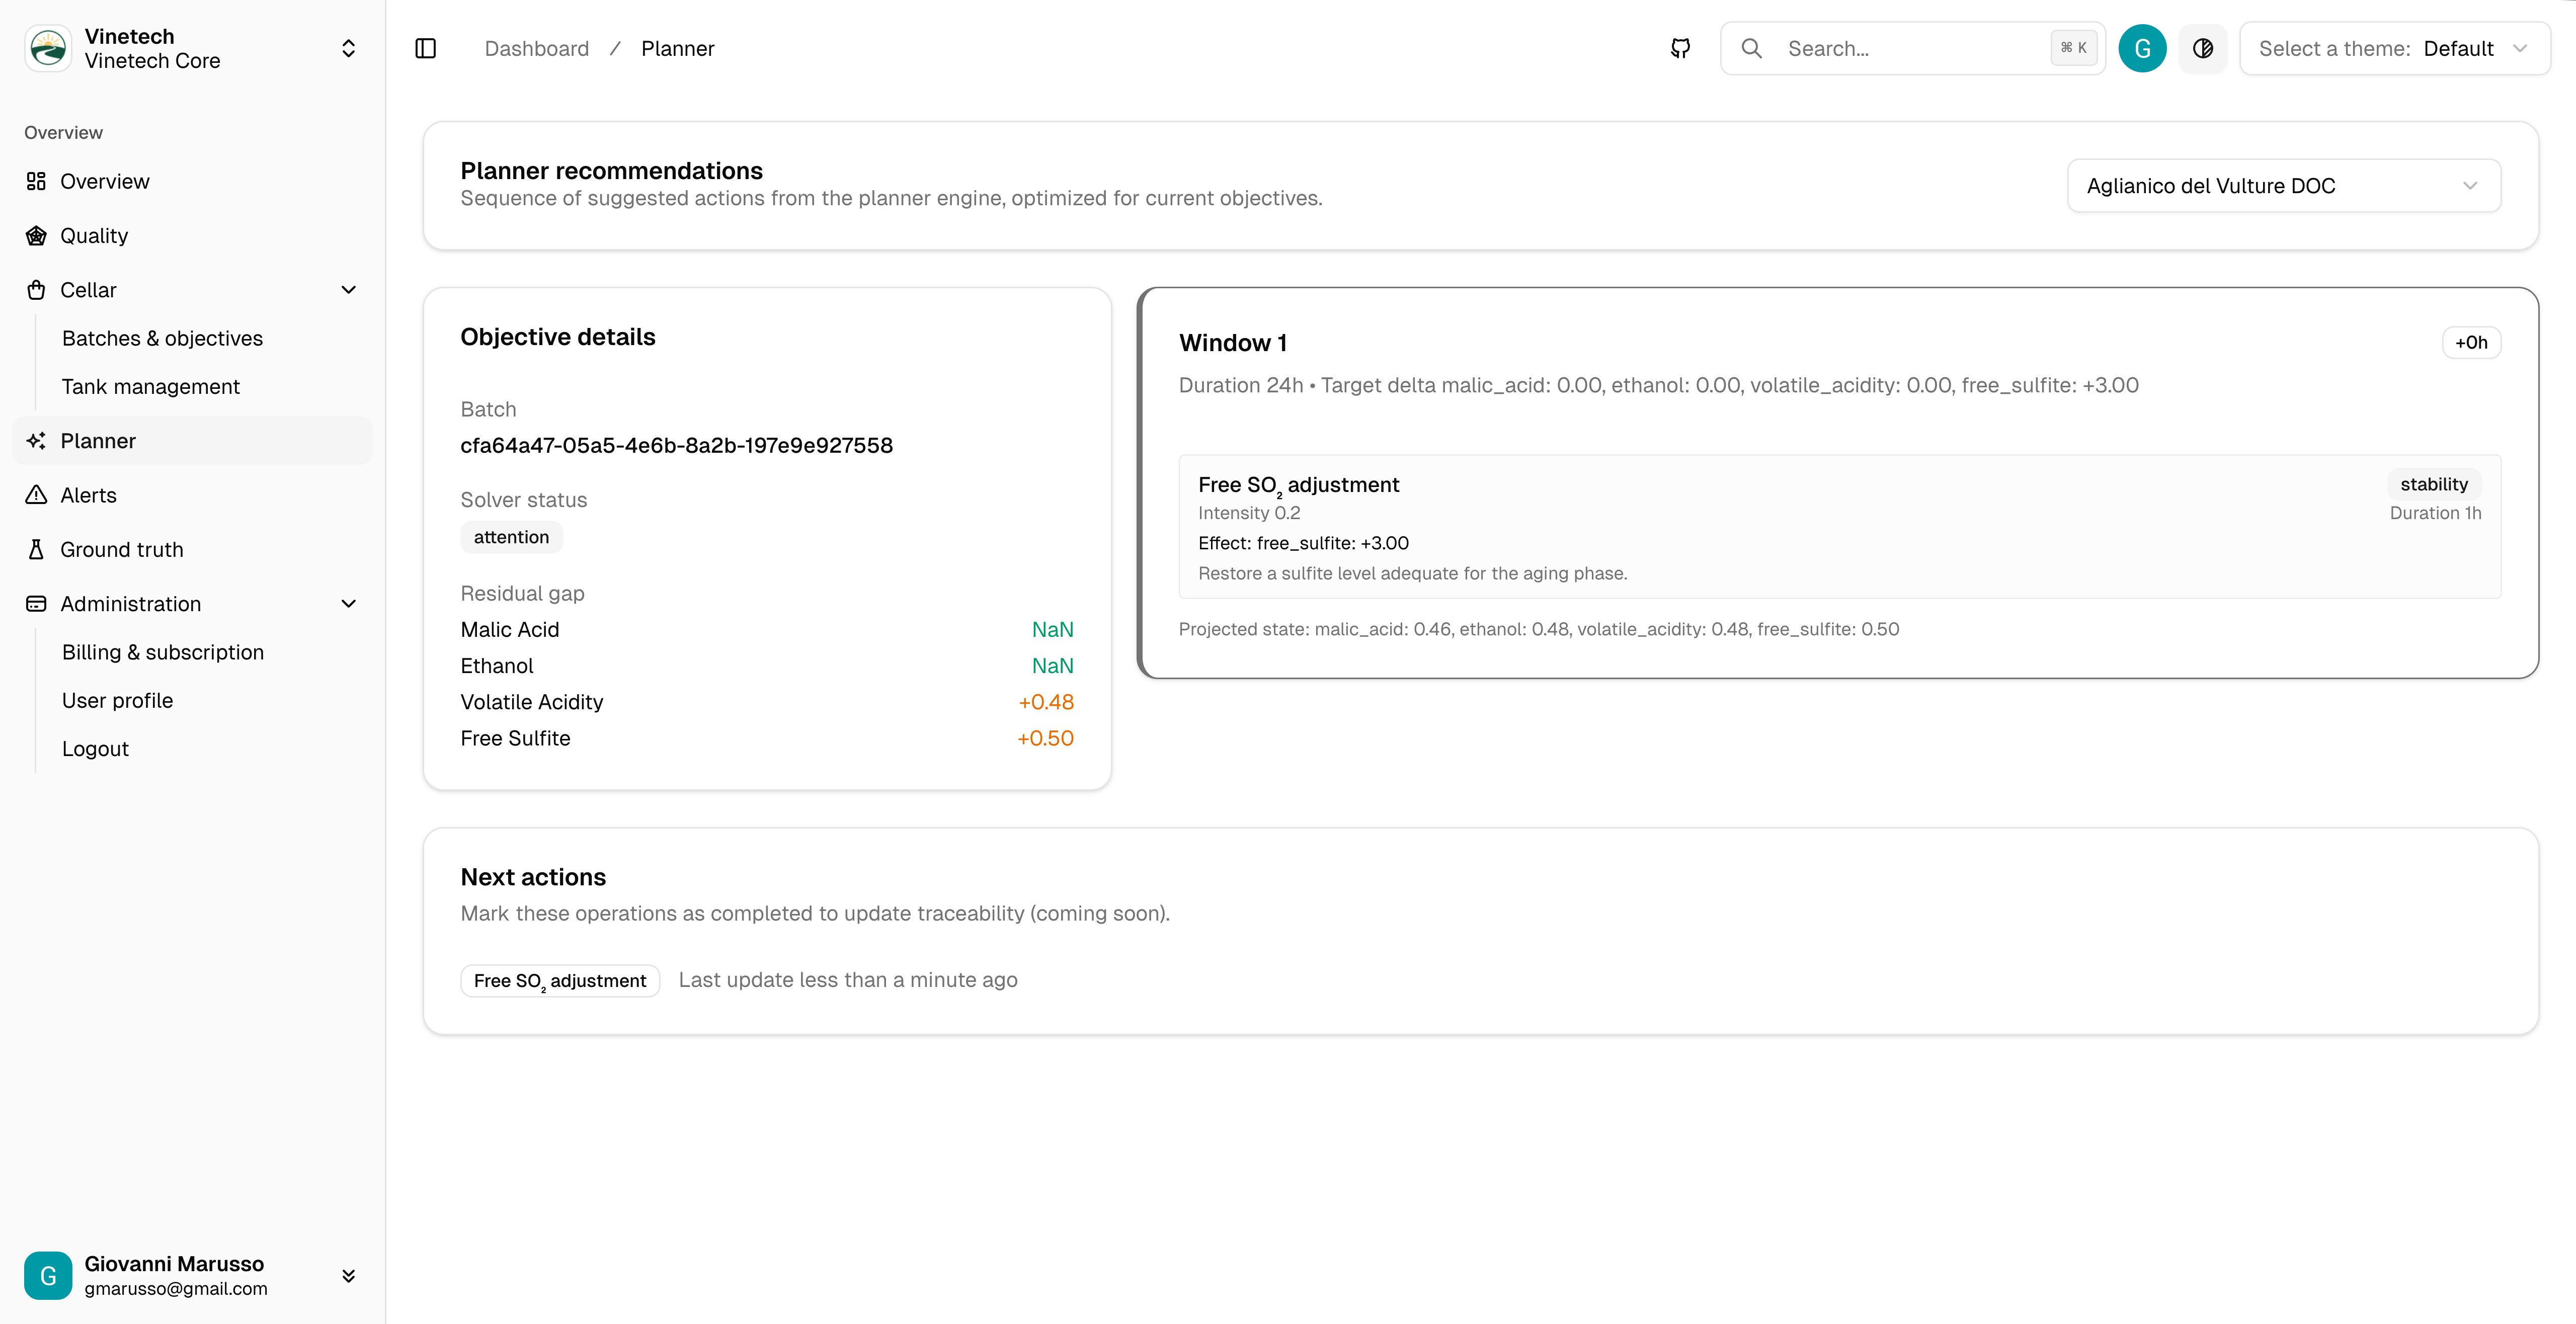Image resolution: width=2576 pixels, height=1324 pixels.
Task: Click the Alerts warning triangle icon
Action: coord(36,495)
